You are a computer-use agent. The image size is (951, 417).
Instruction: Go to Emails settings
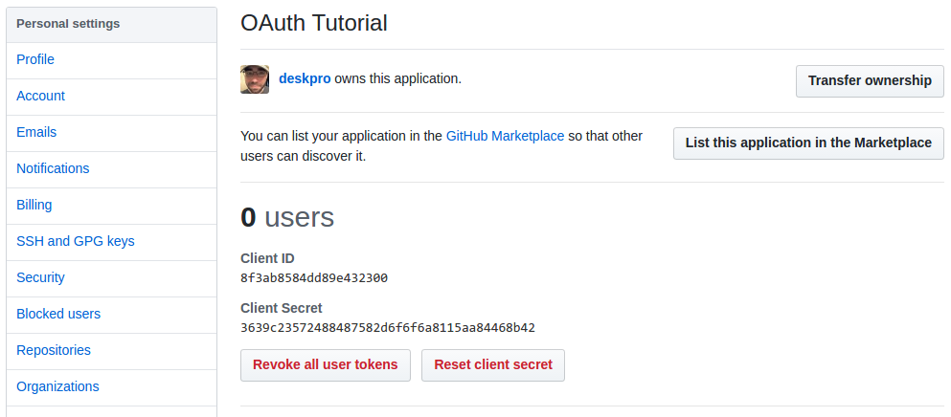click(36, 132)
